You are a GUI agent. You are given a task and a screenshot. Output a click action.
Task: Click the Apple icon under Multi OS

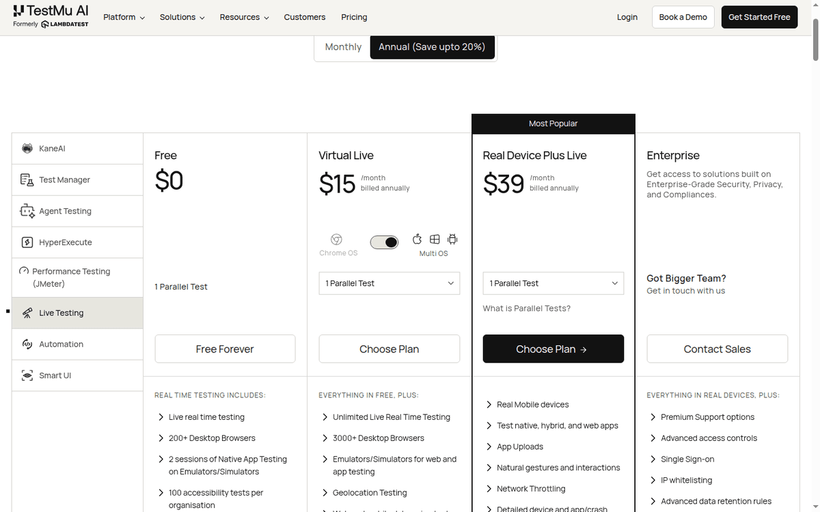pyautogui.click(x=418, y=239)
